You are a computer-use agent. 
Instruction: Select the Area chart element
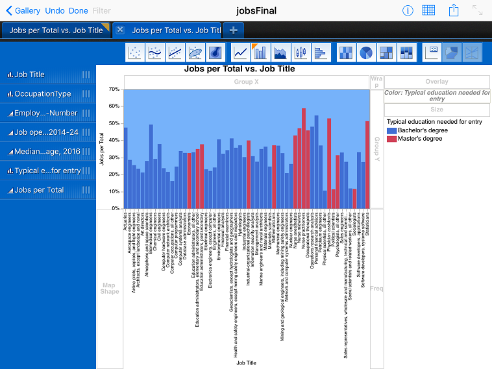(x=281, y=53)
